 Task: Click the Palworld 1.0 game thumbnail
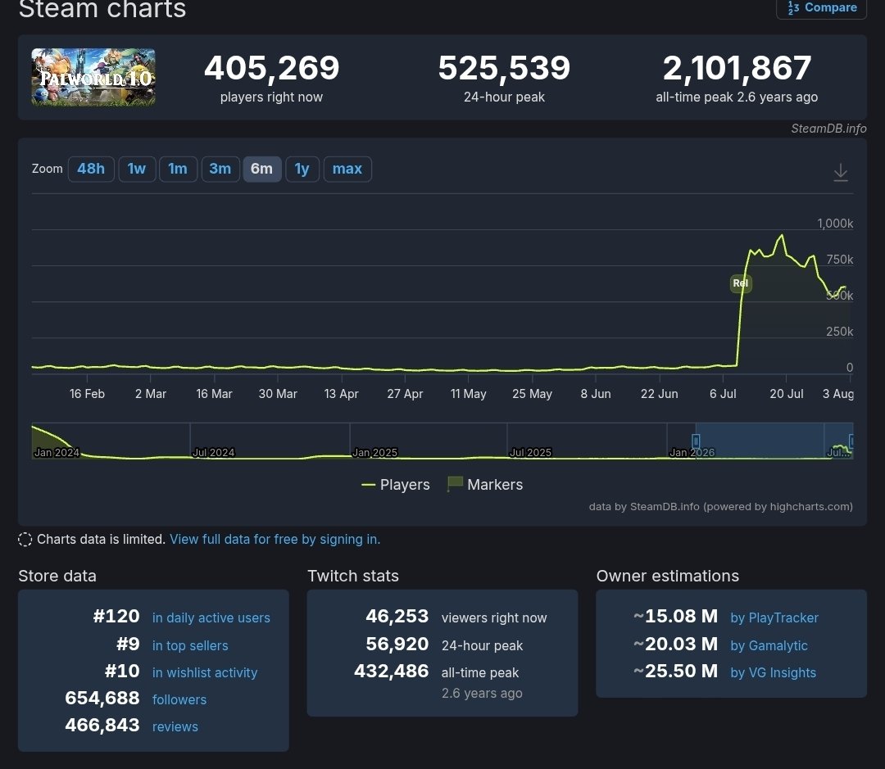pyautogui.click(x=93, y=77)
